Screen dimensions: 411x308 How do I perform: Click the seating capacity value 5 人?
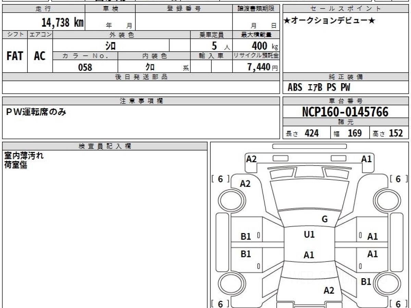click(221, 46)
